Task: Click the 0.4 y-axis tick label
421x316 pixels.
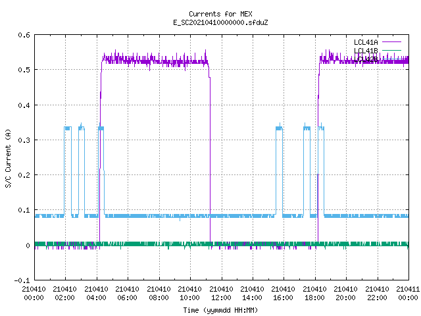Action: click(x=24, y=105)
